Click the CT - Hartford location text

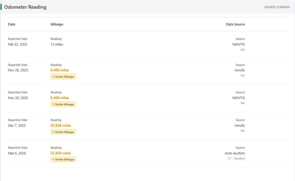point(236,158)
